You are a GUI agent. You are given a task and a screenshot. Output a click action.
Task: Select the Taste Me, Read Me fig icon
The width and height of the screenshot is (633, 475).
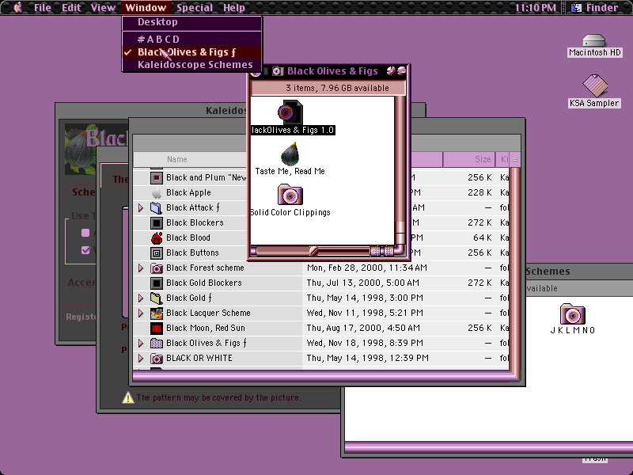[290, 154]
